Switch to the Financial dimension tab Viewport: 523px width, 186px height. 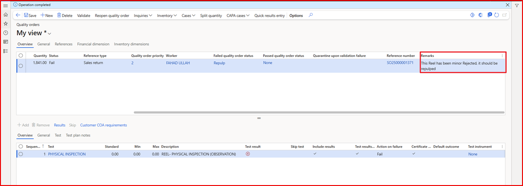[93, 44]
